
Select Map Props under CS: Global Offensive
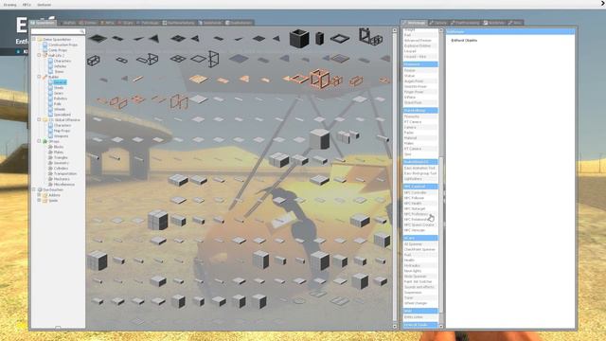(62, 131)
